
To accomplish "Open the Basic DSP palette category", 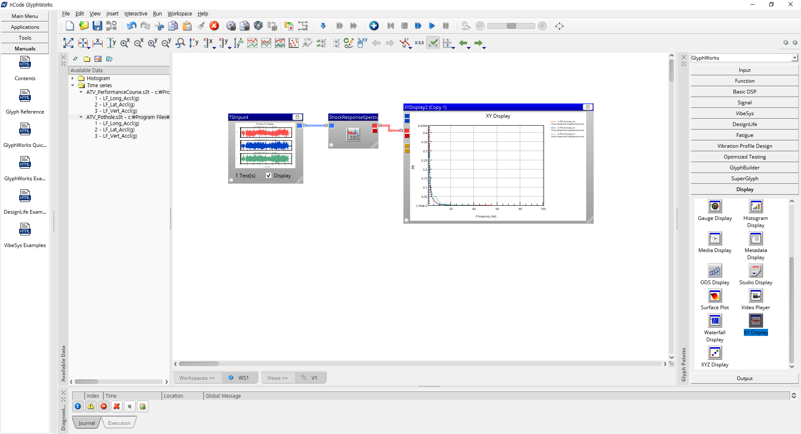I will click(745, 92).
